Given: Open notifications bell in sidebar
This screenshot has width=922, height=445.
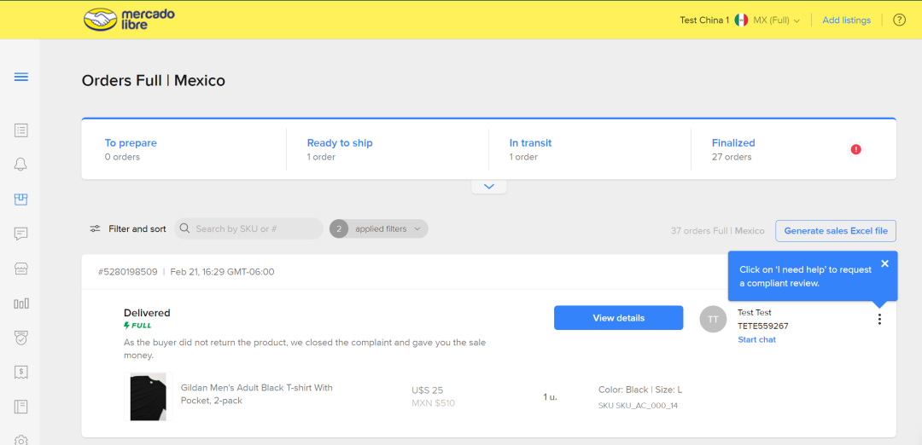Looking at the screenshot, I should click(x=21, y=165).
